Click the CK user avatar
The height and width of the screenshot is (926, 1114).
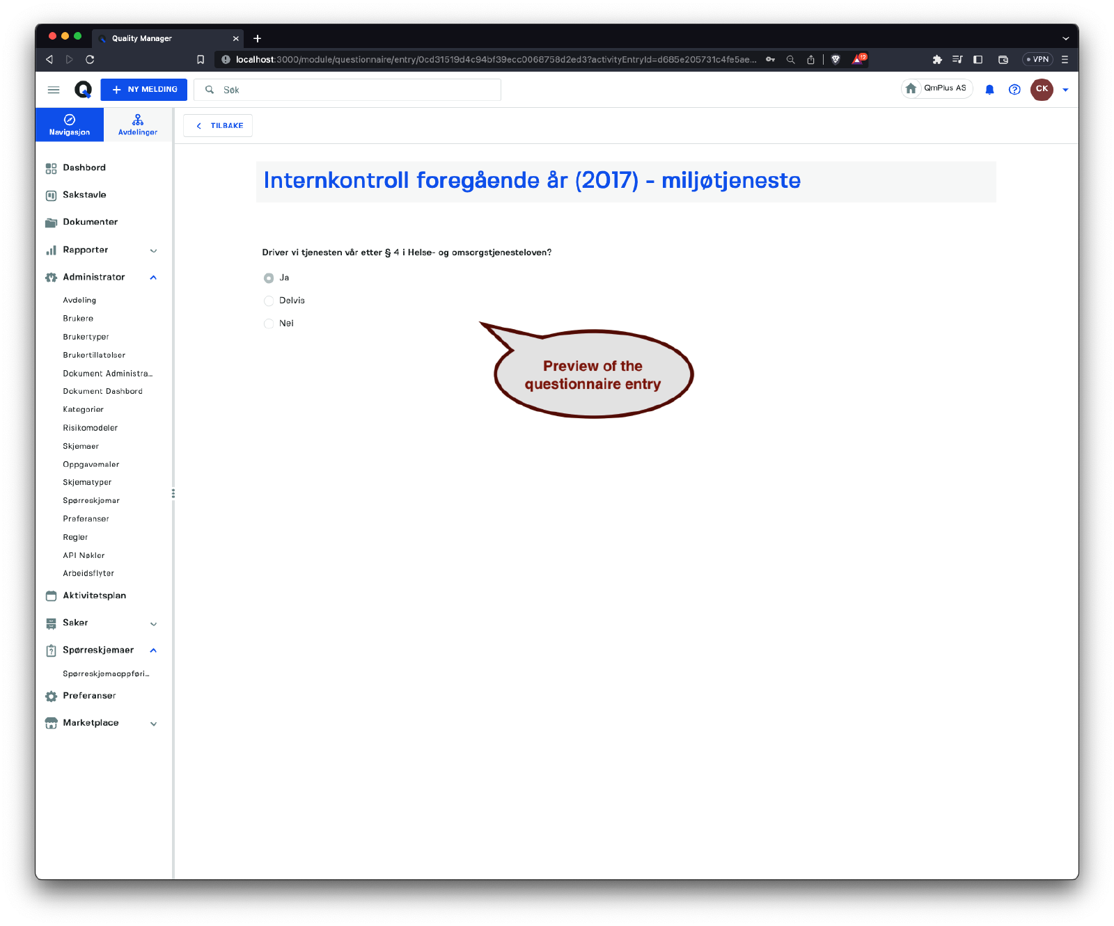pos(1042,89)
